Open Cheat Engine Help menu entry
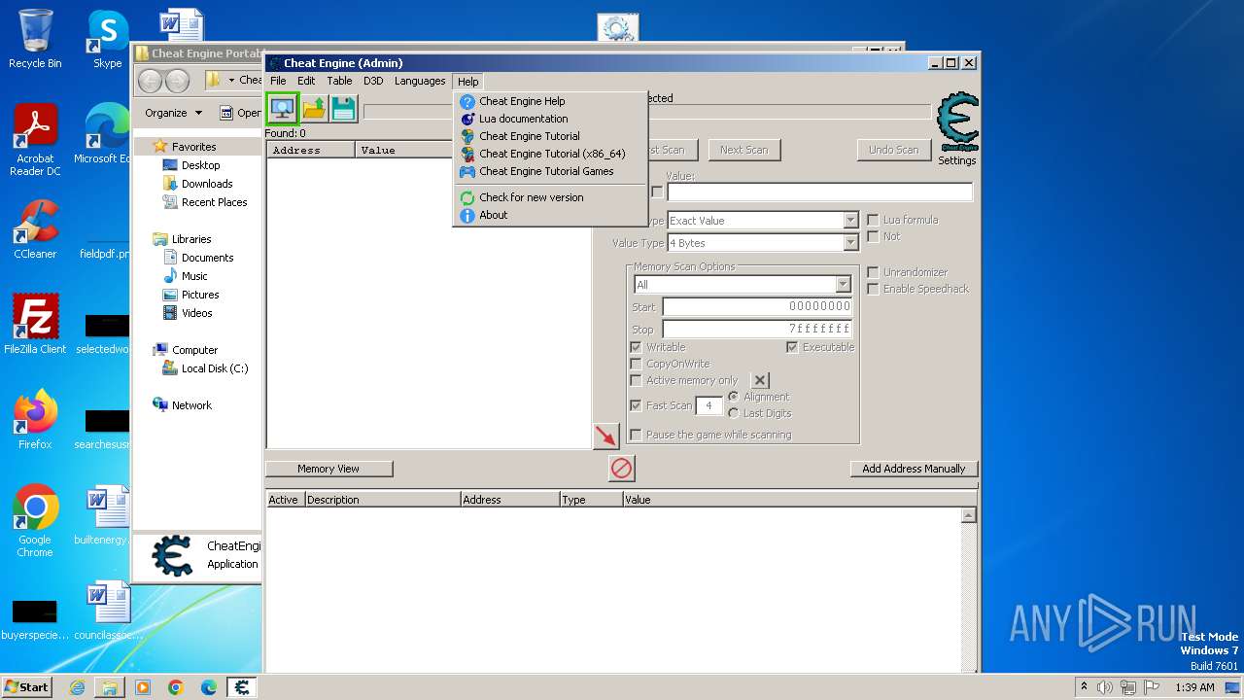This screenshot has height=700, width=1244. 522,101
